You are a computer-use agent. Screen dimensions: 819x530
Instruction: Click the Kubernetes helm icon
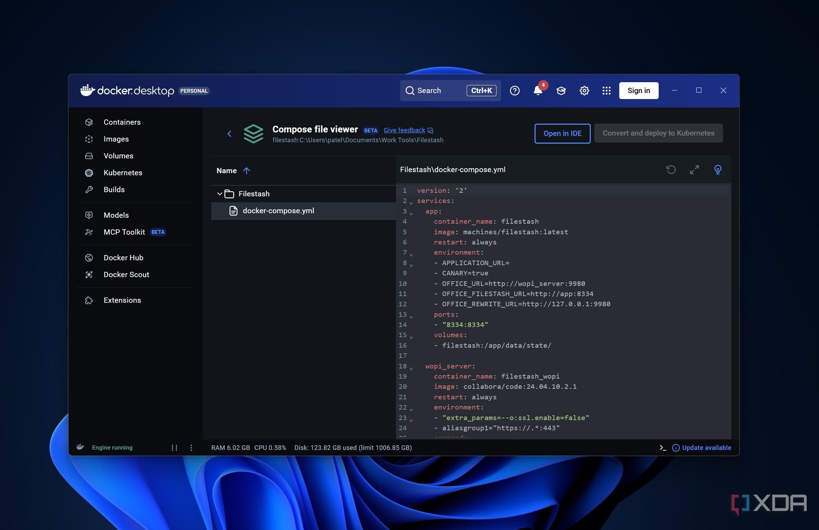89,173
